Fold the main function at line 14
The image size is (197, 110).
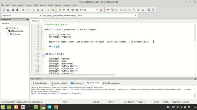click(43, 56)
